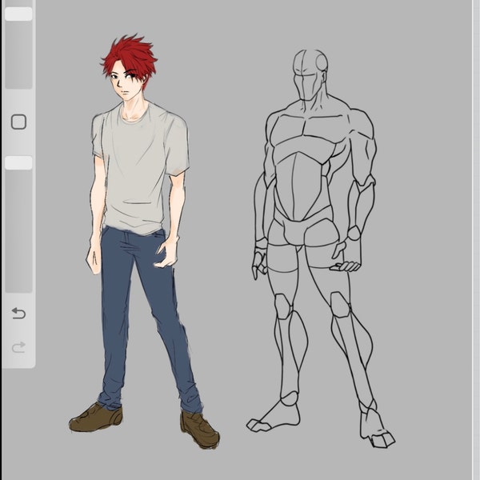Screen dimensions: 480x480
Task: Tap the mannequin sketch's chest area
Action: coord(306,132)
